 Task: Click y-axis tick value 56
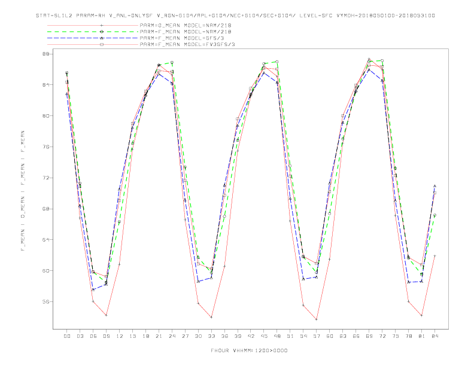tap(46, 301)
